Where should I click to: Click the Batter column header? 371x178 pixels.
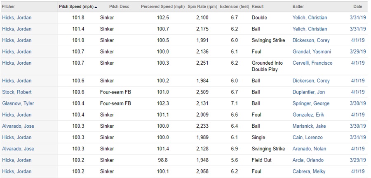pyautogui.click(x=298, y=7)
